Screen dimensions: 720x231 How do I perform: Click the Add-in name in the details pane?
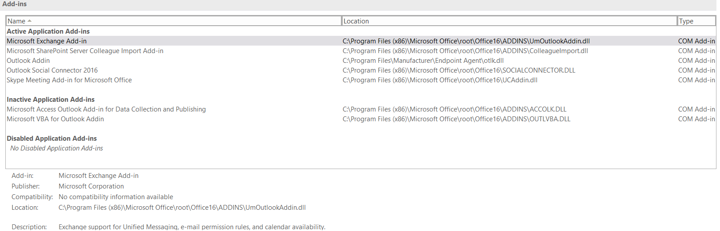pos(99,176)
